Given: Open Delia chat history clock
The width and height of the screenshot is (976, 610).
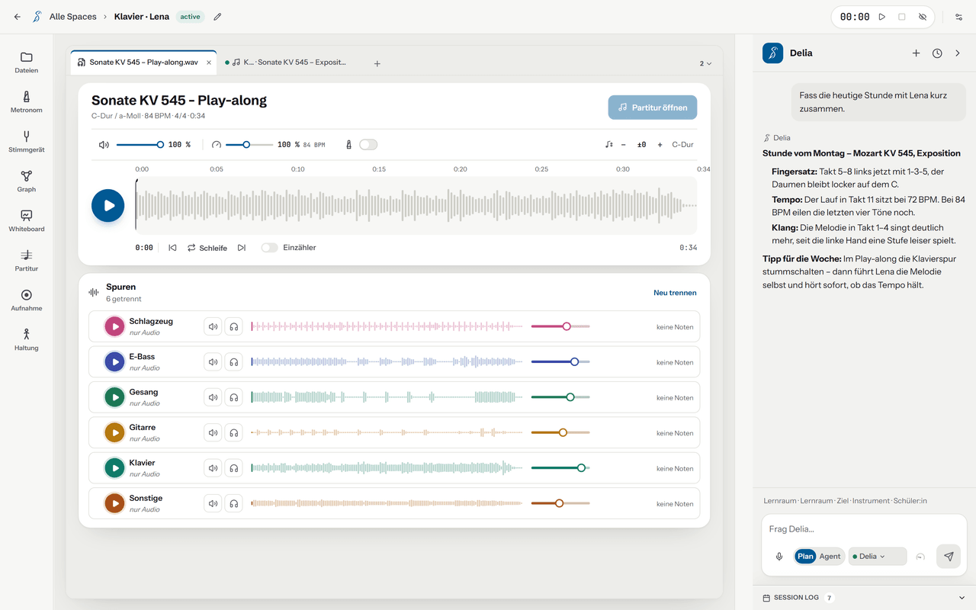Looking at the screenshot, I should click(937, 53).
